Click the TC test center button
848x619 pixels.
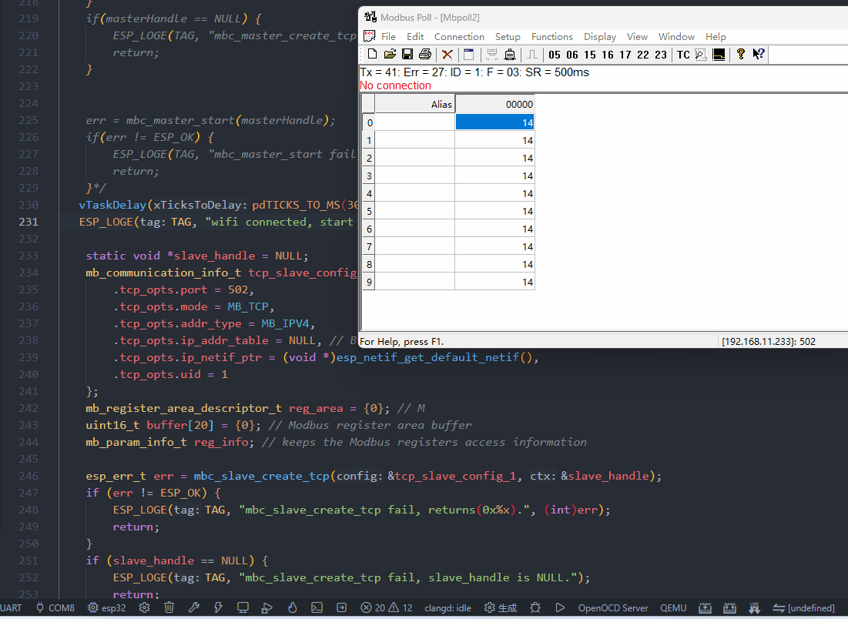(683, 55)
